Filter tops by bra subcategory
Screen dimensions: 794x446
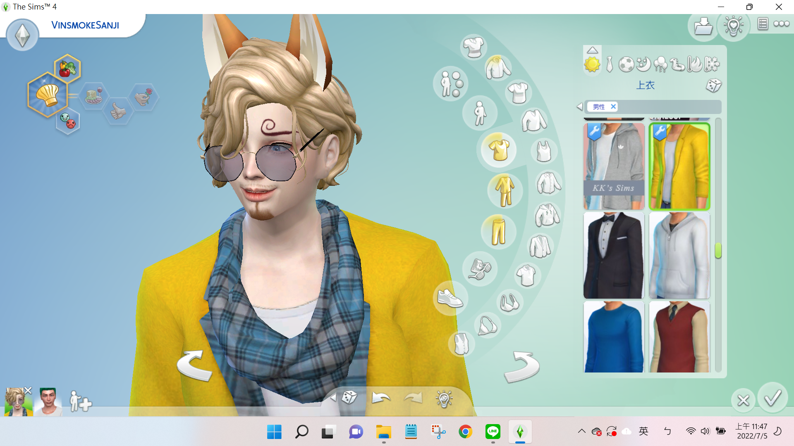point(509,303)
